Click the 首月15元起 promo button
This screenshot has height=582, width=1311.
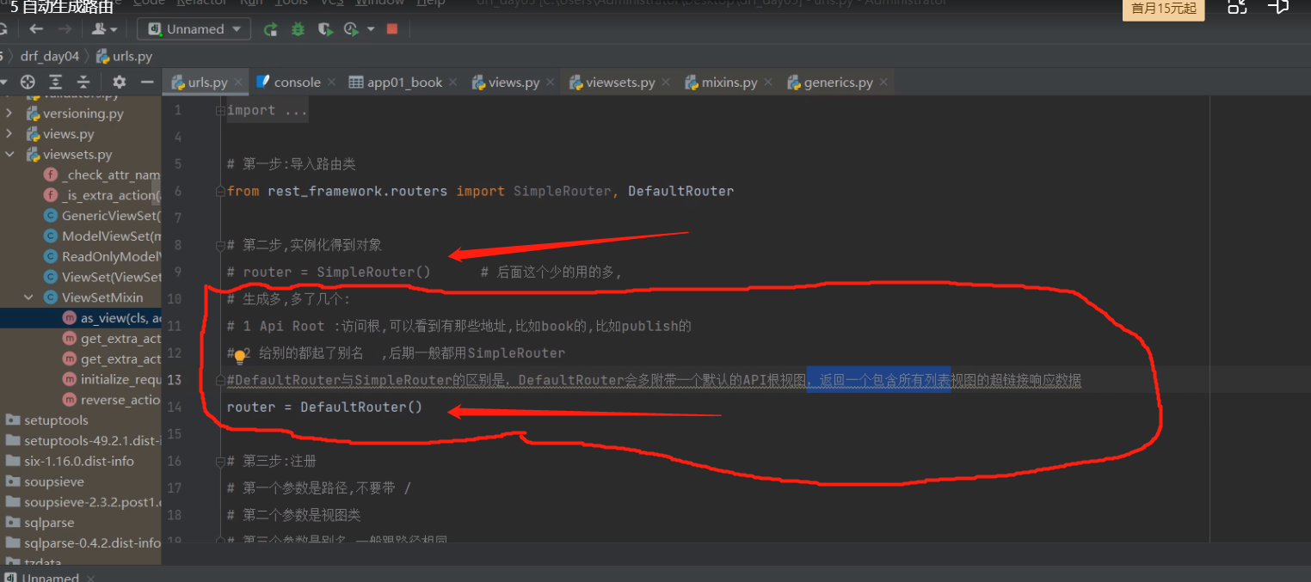(x=1163, y=9)
